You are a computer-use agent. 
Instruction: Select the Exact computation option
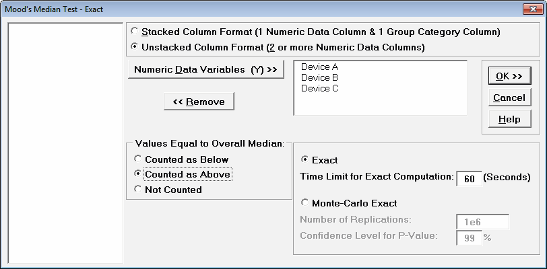pyautogui.click(x=305, y=160)
